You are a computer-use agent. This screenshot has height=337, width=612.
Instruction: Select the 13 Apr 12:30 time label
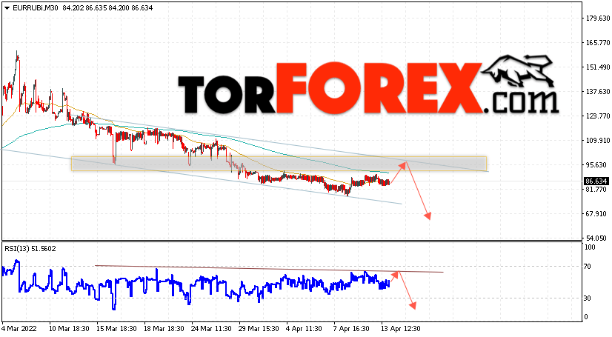(x=402, y=329)
